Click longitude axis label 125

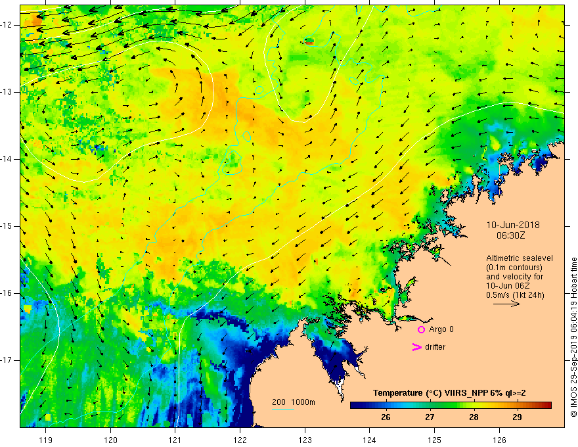[435, 440]
